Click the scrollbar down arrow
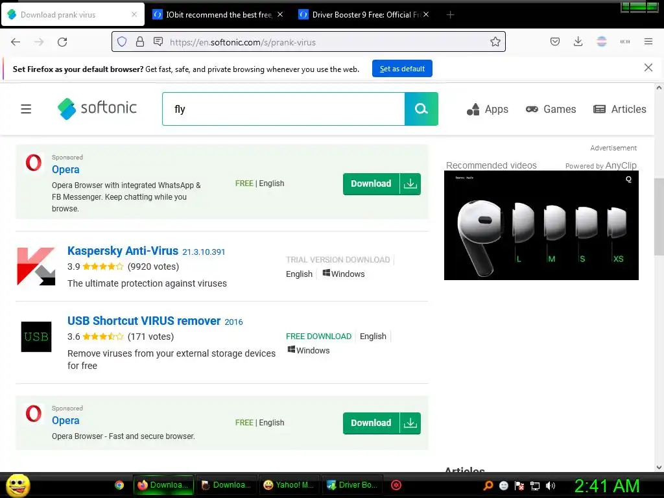Screen dimensions: 664x498 [659, 468]
